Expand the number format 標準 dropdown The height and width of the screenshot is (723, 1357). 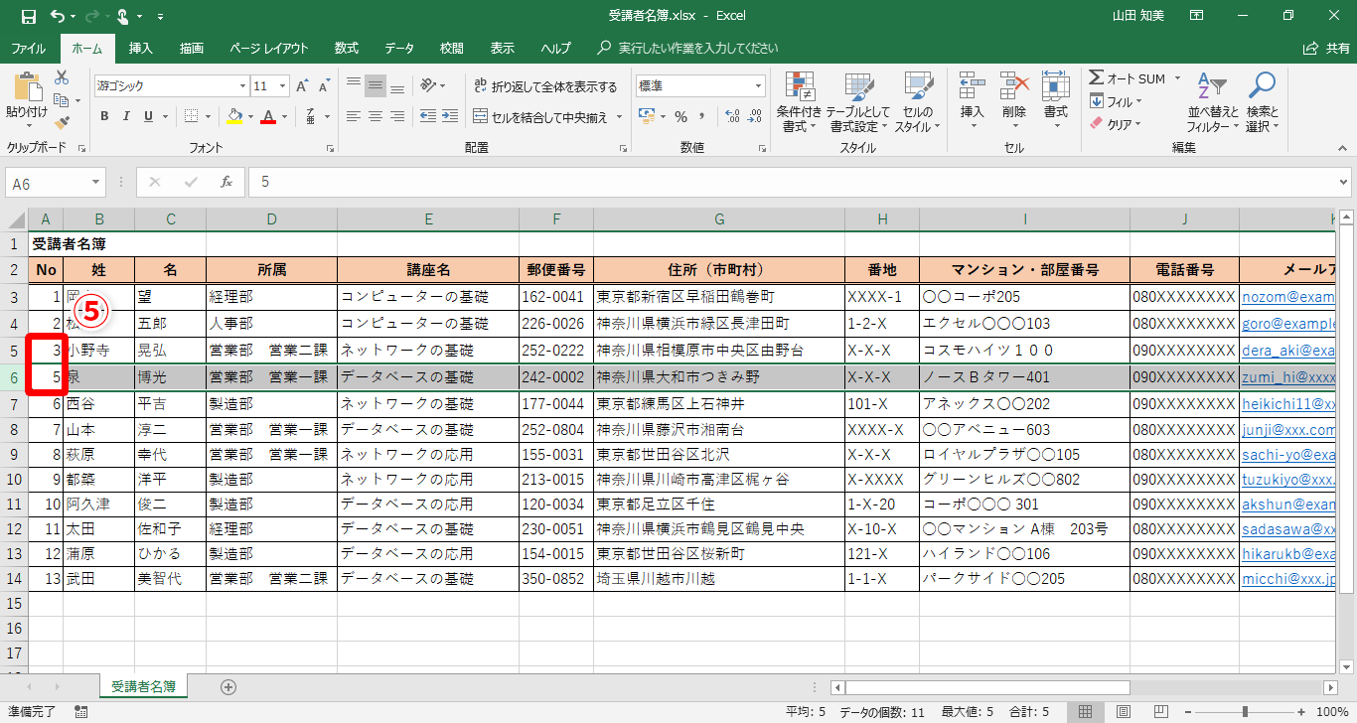point(757,86)
